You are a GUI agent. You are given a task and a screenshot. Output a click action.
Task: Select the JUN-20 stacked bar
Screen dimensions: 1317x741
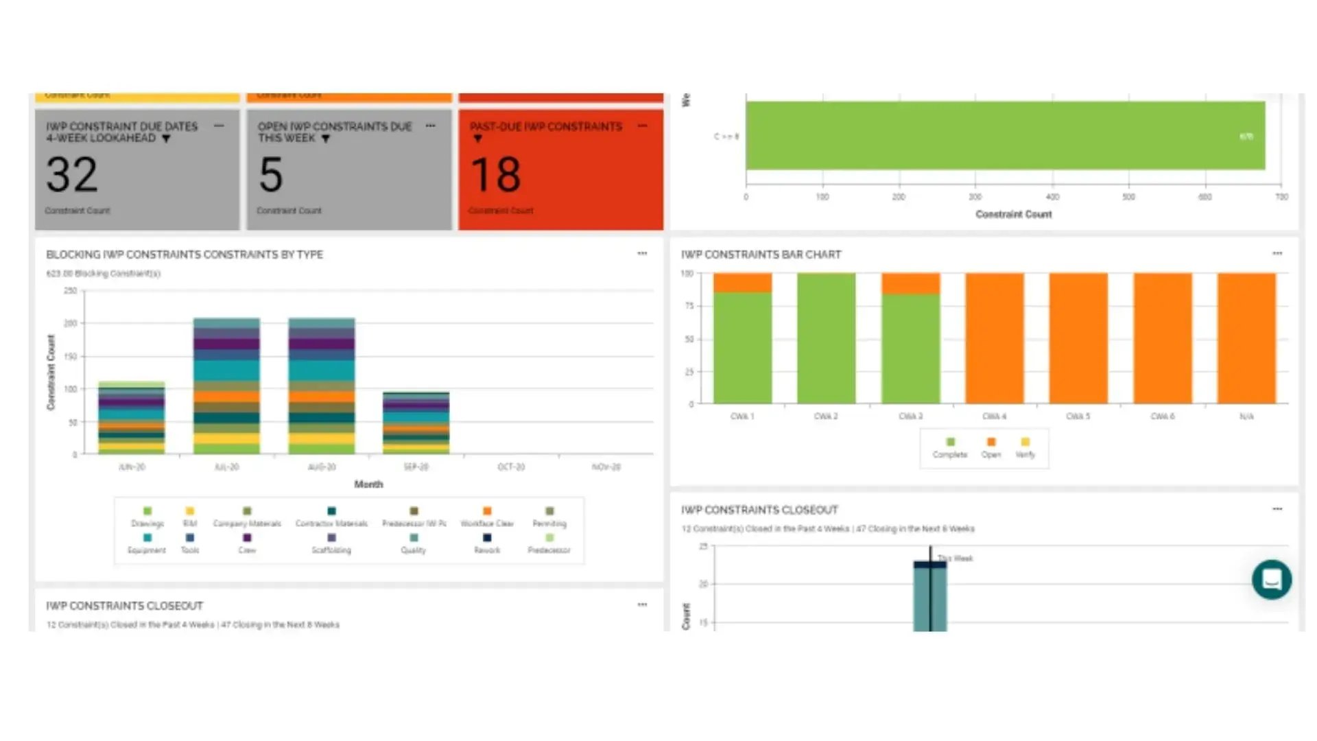132,418
